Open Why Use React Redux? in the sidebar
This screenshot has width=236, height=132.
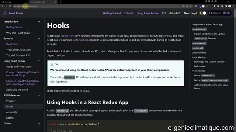[x=19, y=33]
